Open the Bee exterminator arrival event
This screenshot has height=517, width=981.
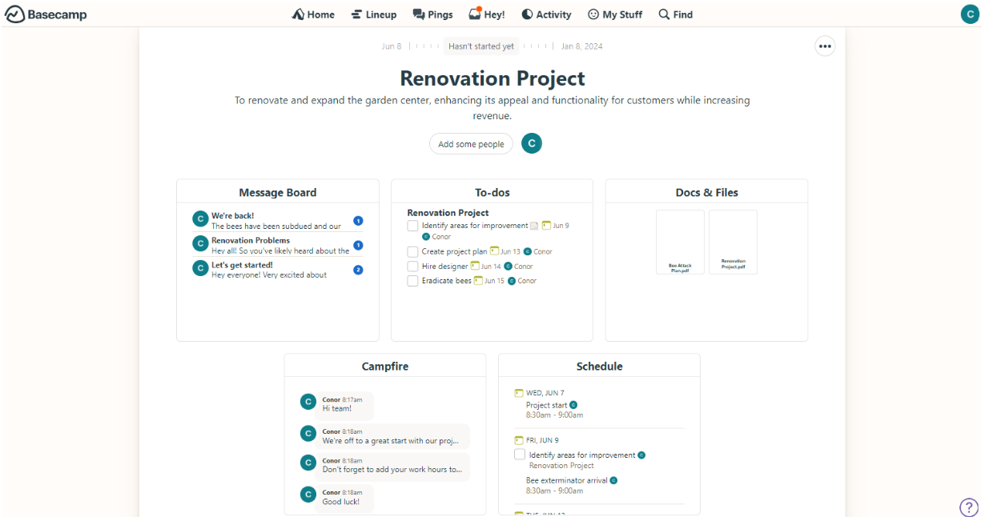[x=567, y=480]
